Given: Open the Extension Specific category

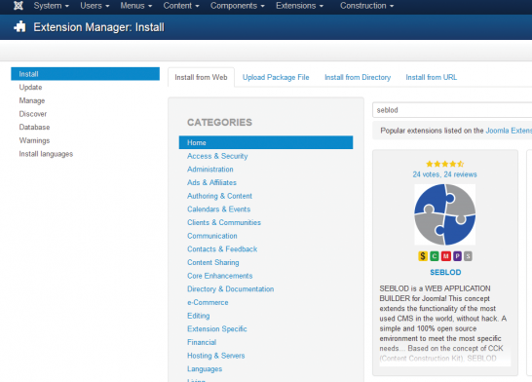Looking at the screenshot, I should click(217, 329).
